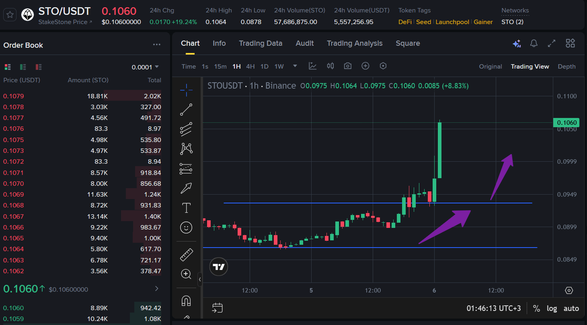Select the 15m interval
The width and height of the screenshot is (587, 325).
(x=220, y=67)
